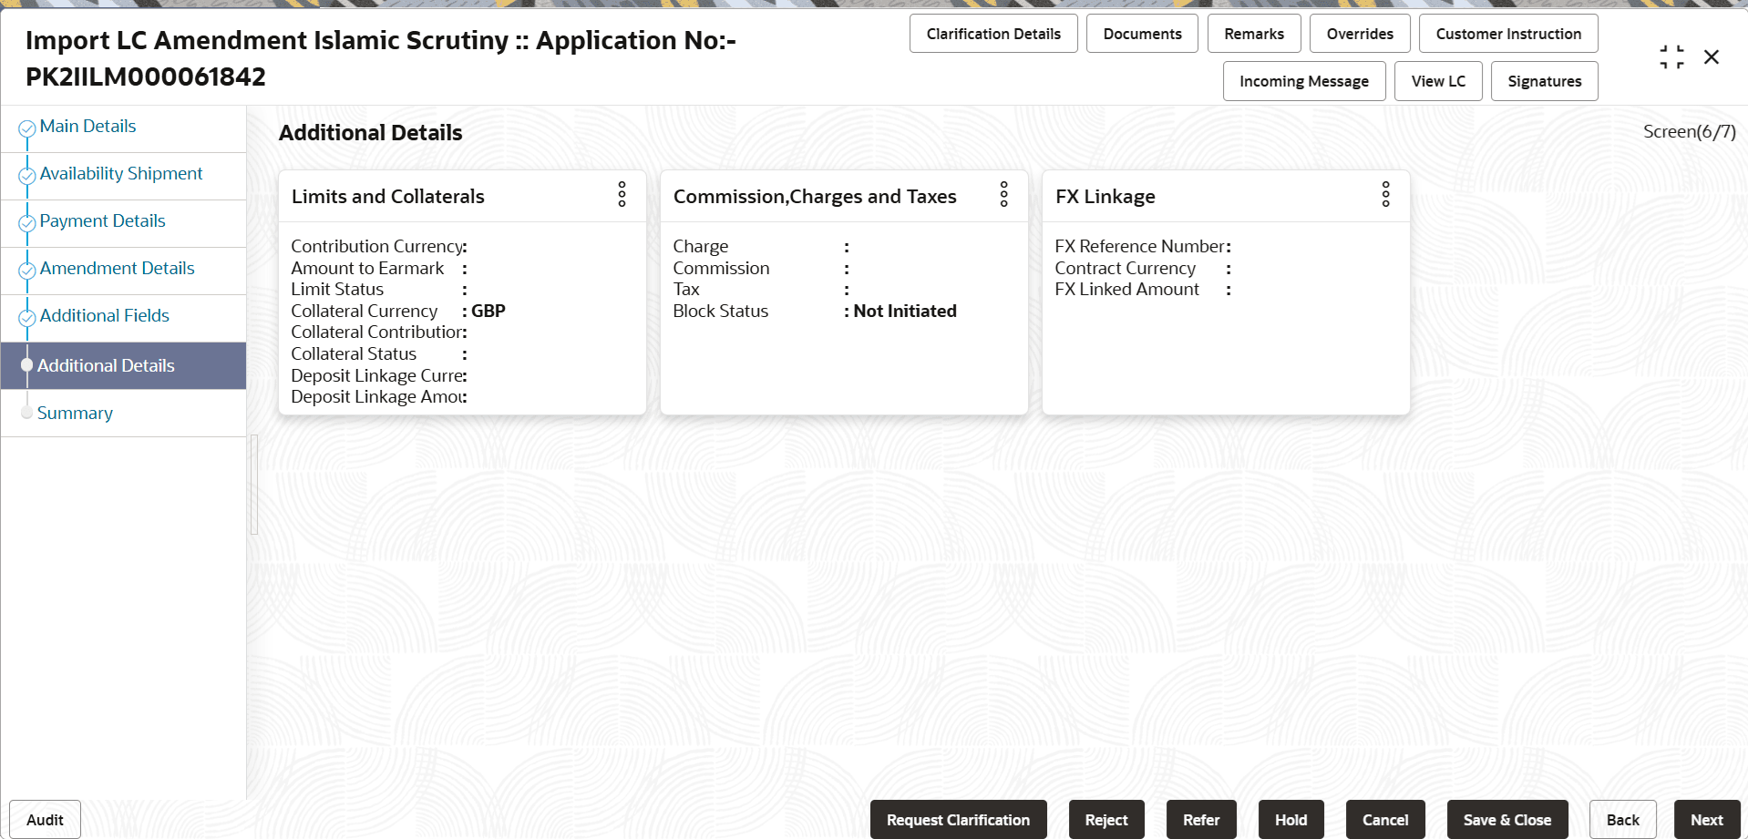The image size is (1748, 839).
Task: Open the currently highlighted Additional Details stage
Action: pyautogui.click(x=107, y=365)
